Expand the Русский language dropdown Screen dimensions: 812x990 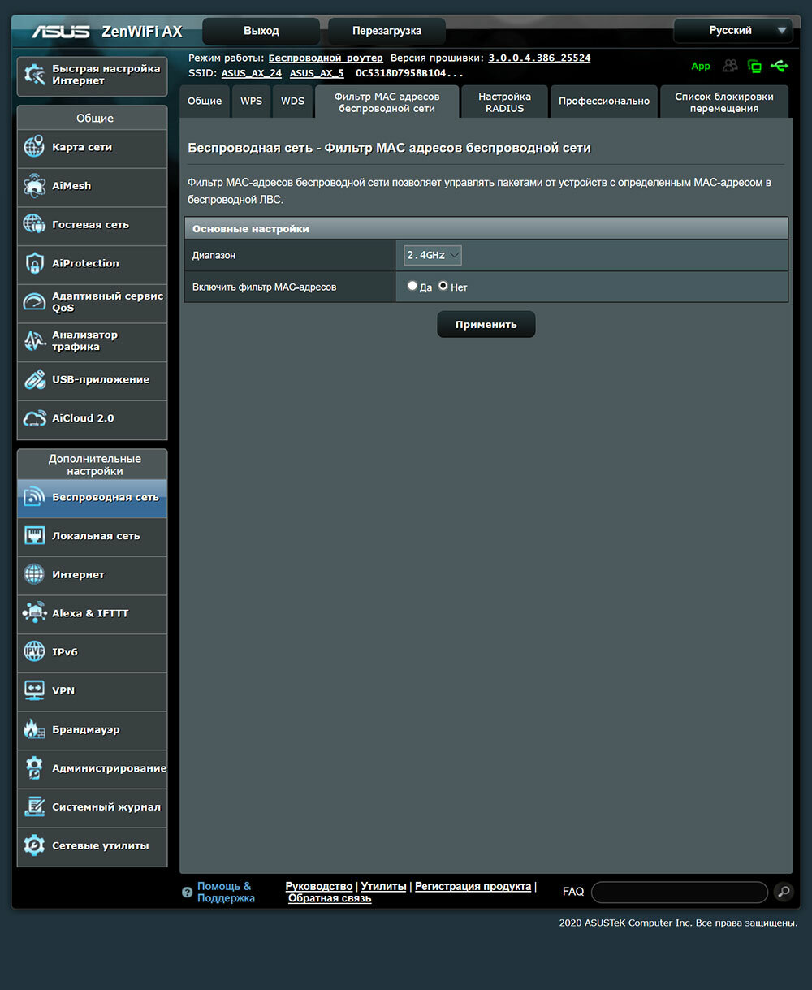coord(733,31)
